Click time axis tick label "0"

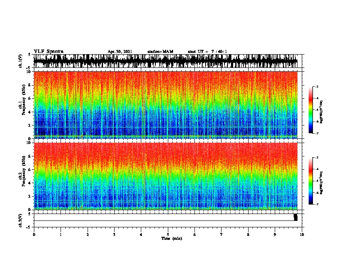34,235
